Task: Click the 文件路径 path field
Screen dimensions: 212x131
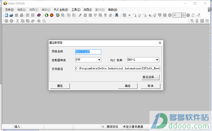Action: 118,69
